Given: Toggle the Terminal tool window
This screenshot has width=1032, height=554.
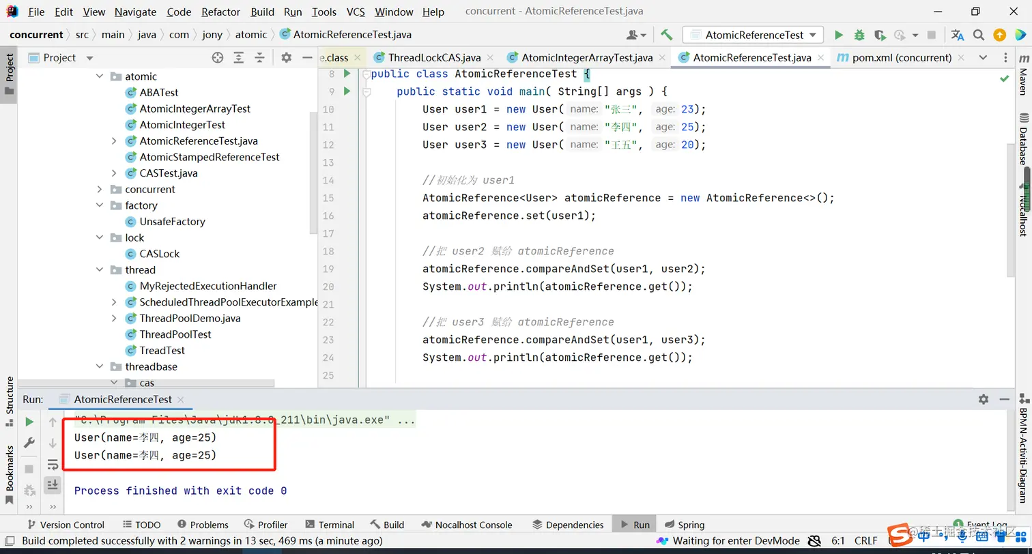Looking at the screenshot, I should click(x=330, y=525).
